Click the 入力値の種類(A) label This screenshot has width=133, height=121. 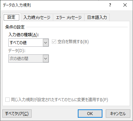point(24,35)
